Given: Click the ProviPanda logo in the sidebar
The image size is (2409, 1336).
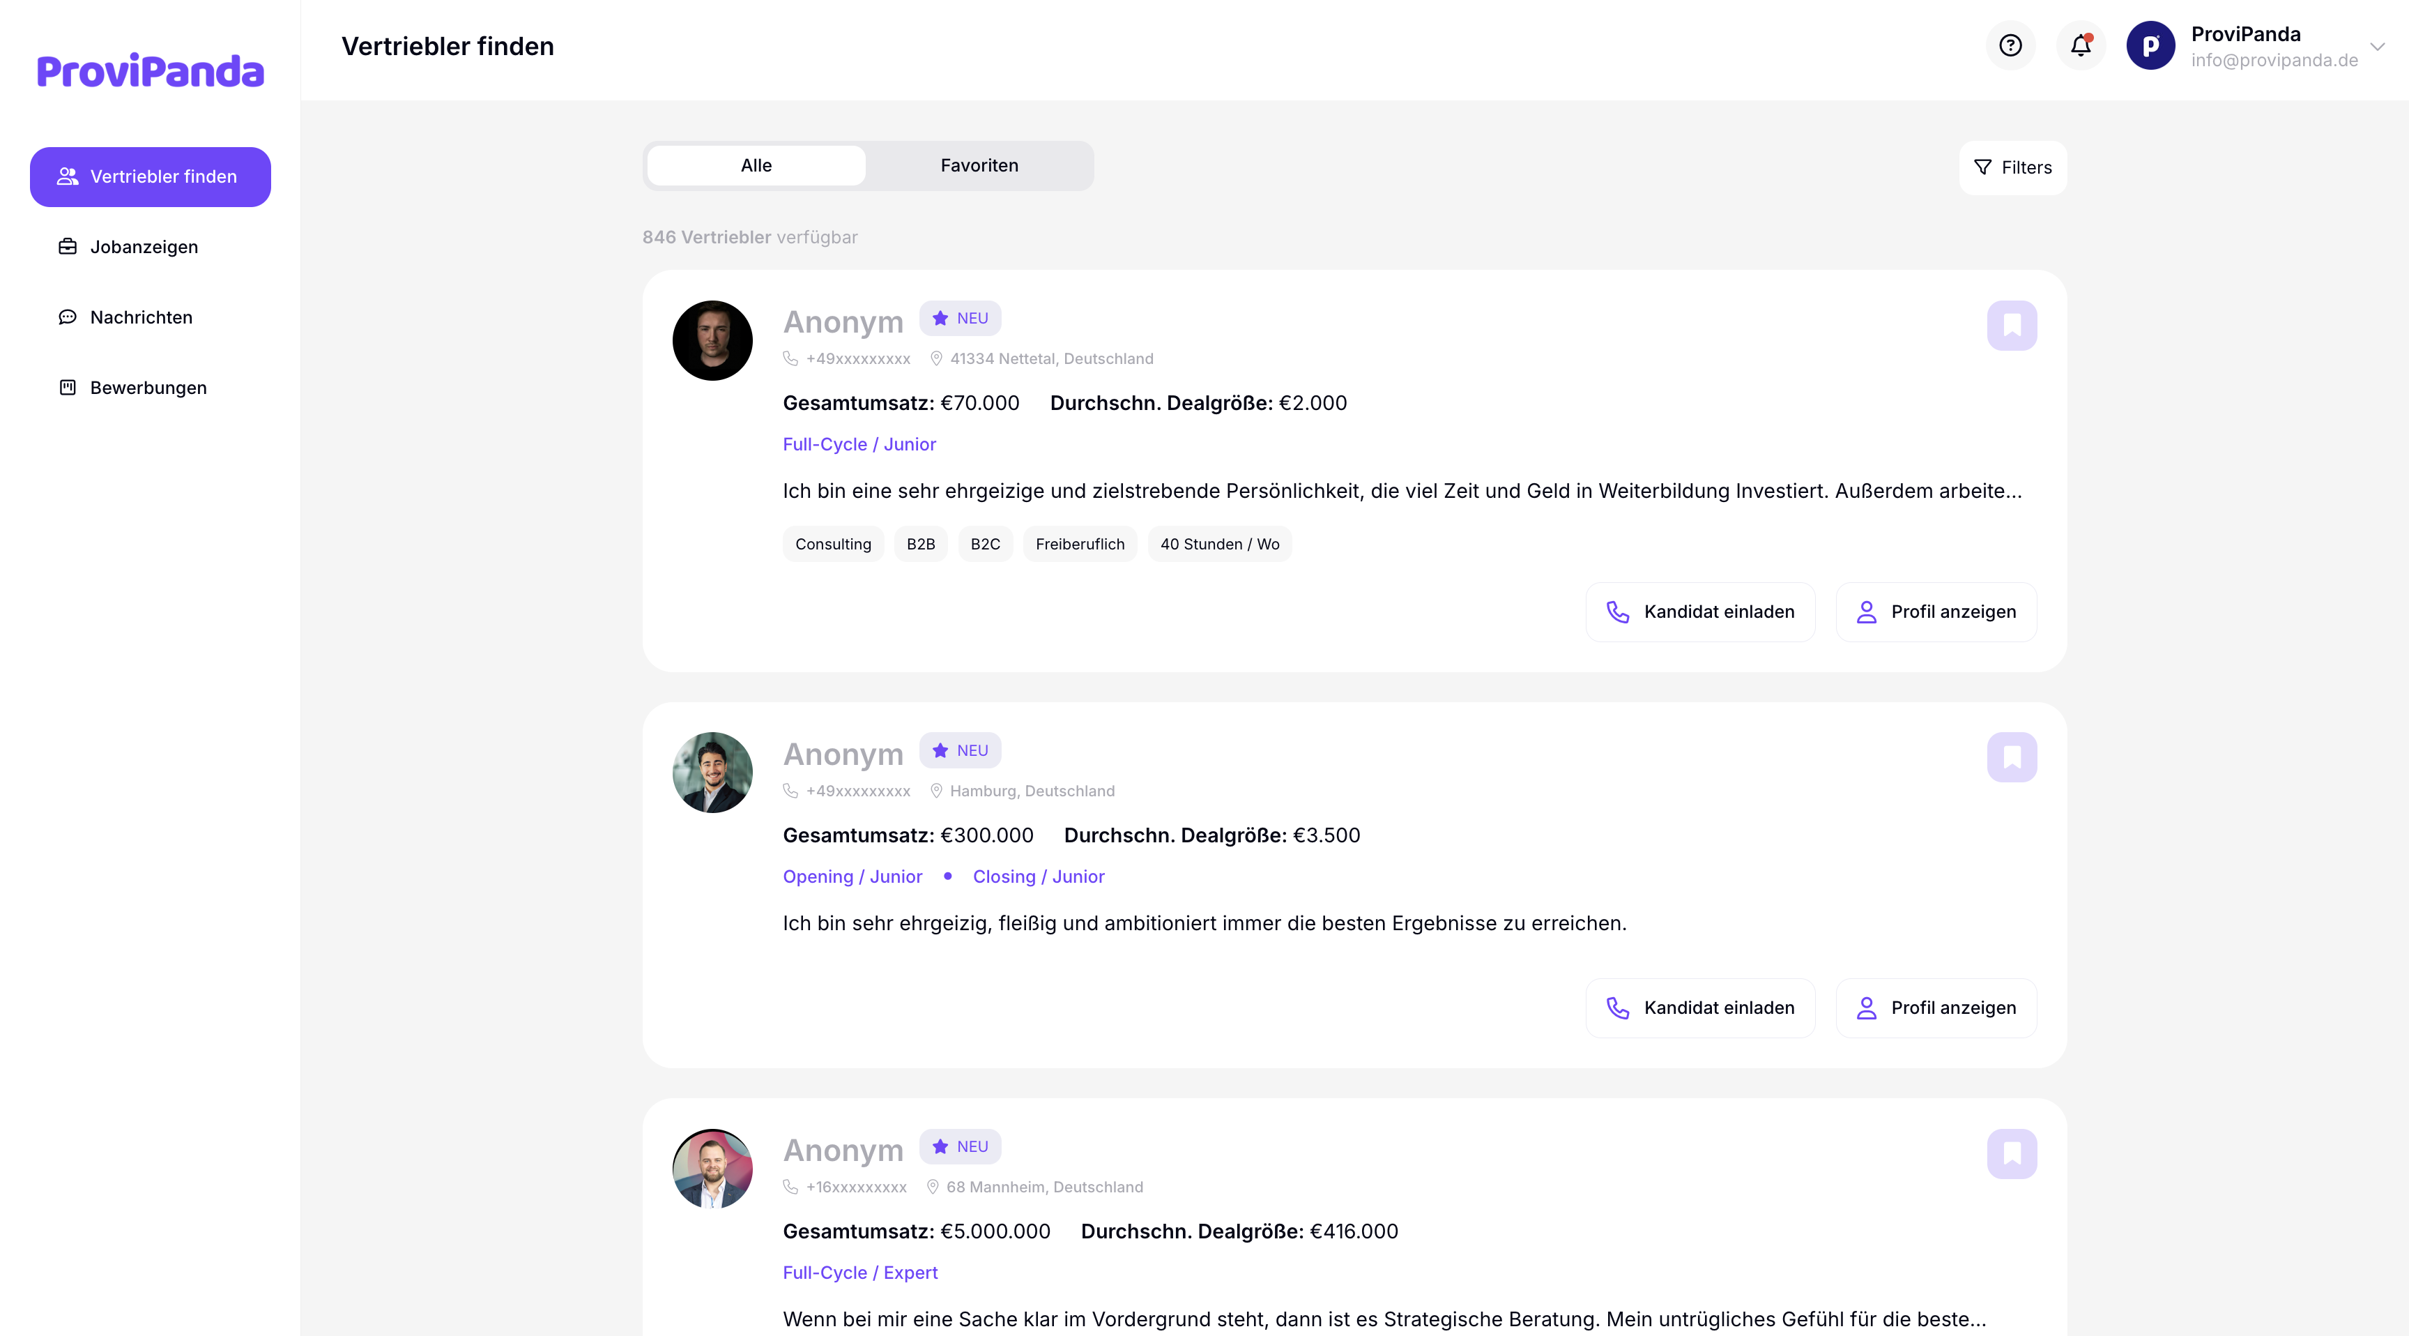Looking at the screenshot, I should coord(150,71).
